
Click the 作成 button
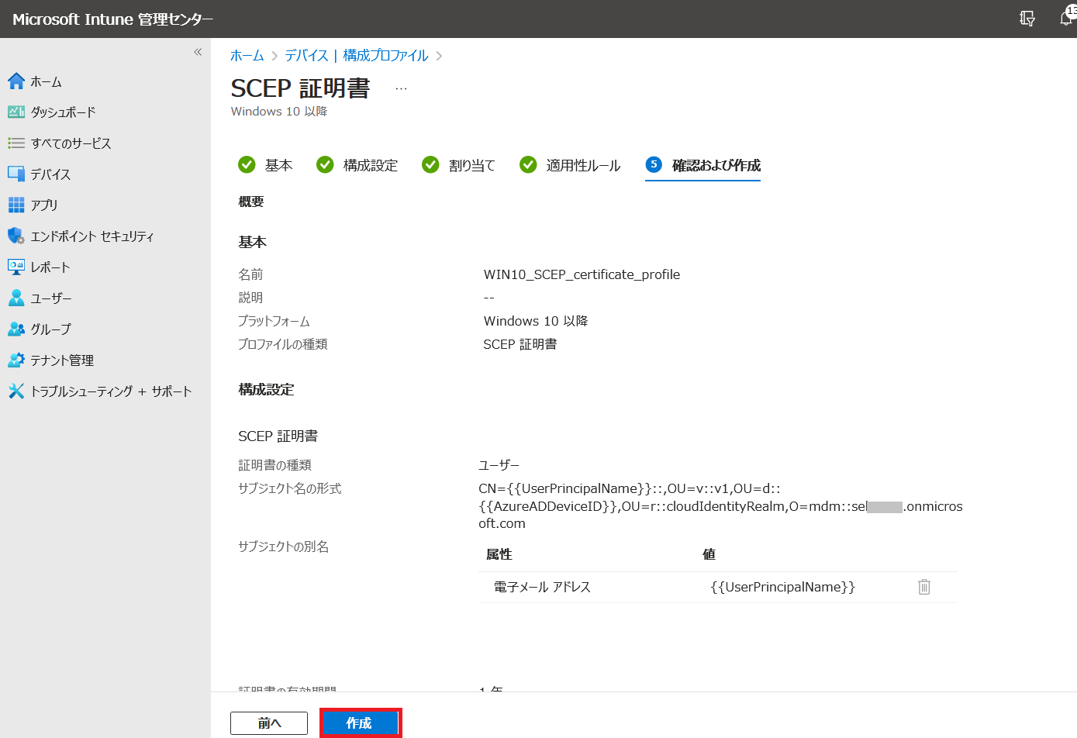click(x=360, y=723)
